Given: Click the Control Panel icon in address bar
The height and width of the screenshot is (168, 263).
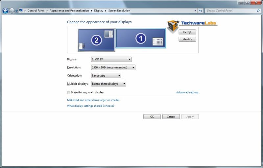Looking at the screenshot, I should [21, 10].
